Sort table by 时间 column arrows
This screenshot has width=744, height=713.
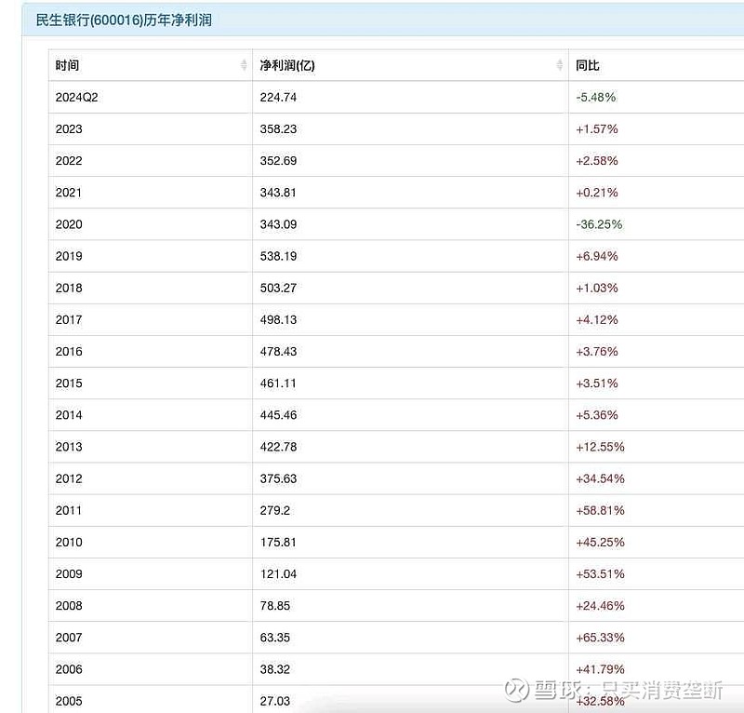(x=244, y=65)
